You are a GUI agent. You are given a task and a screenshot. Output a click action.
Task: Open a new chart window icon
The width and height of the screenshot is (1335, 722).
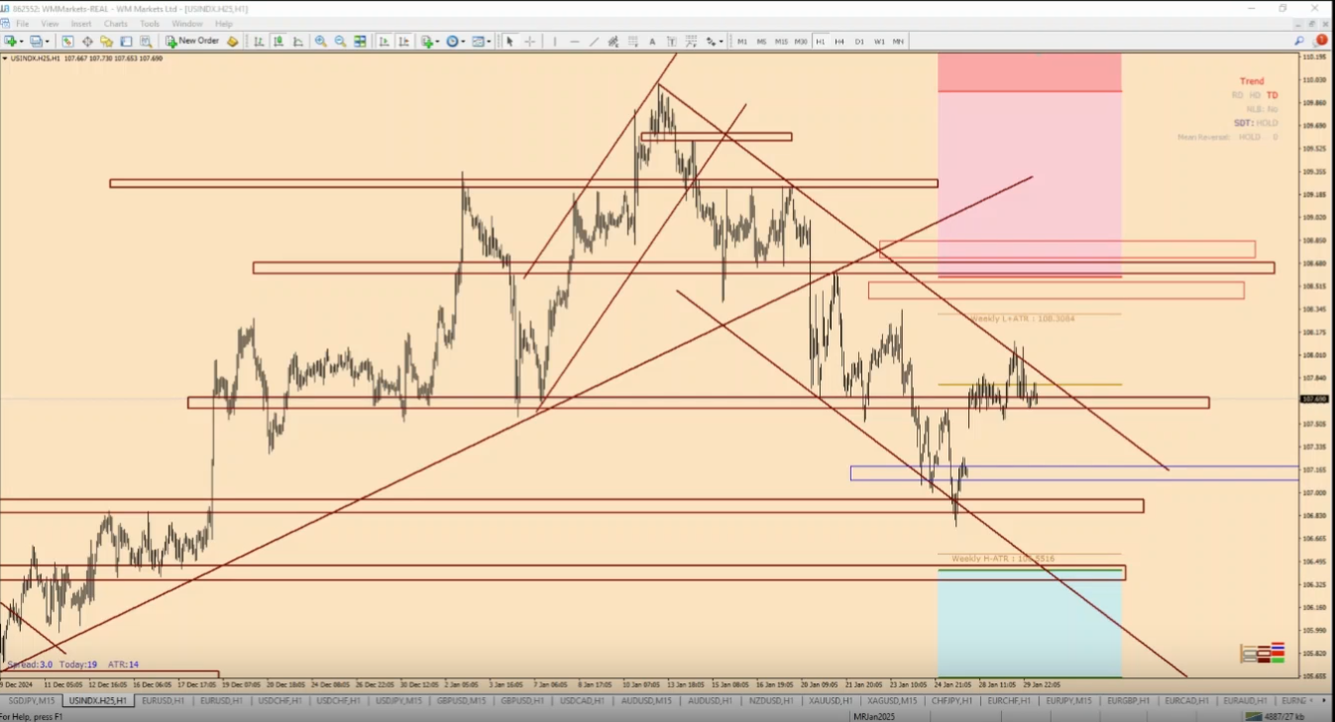click(11, 42)
